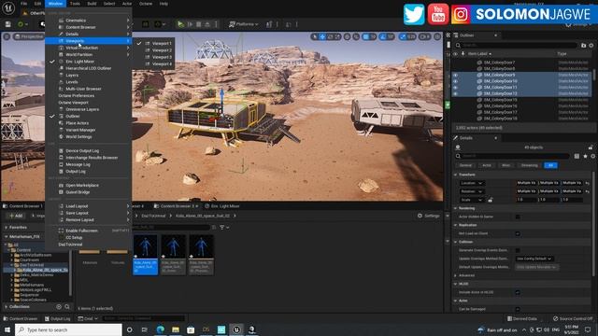Toggle the Scale lock icon
The width and height of the screenshot is (598, 336).
click(x=490, y=200)
